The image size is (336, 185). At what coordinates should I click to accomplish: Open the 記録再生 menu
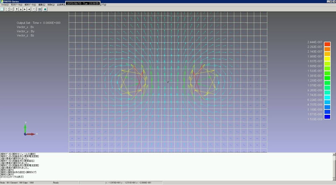pos(61,5)
